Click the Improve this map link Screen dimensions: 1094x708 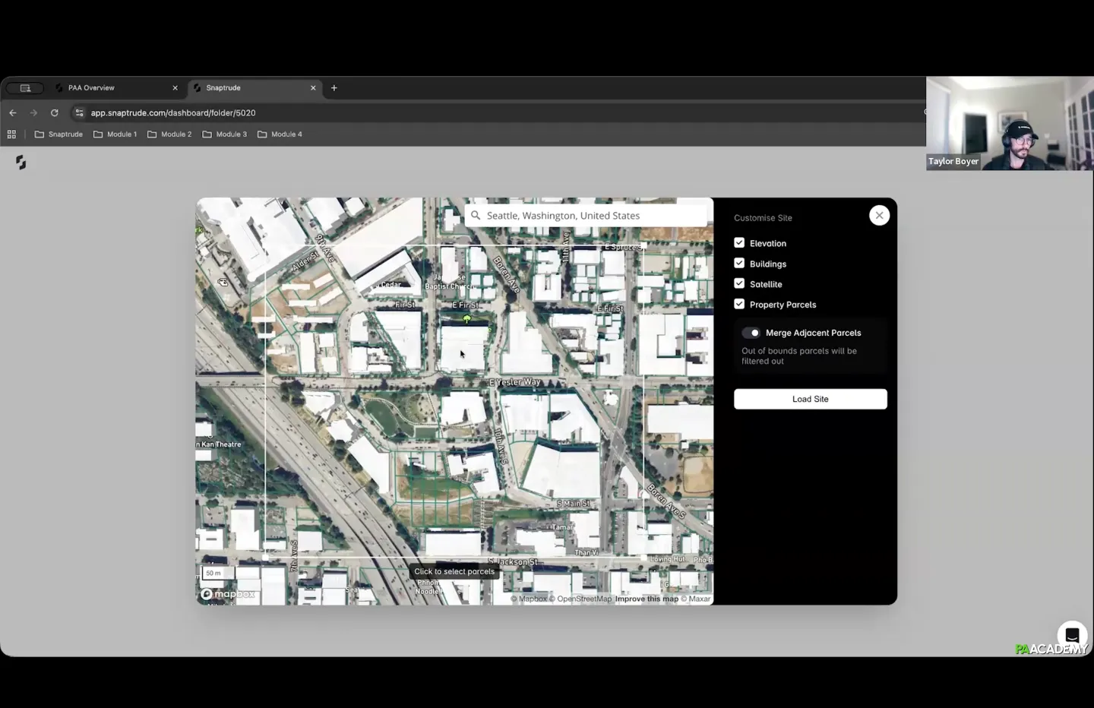[x=647, y=599]
